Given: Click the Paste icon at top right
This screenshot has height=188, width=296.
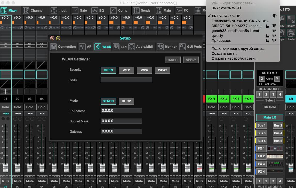Looking at the screenshot, I should click(x=291, y=33).
